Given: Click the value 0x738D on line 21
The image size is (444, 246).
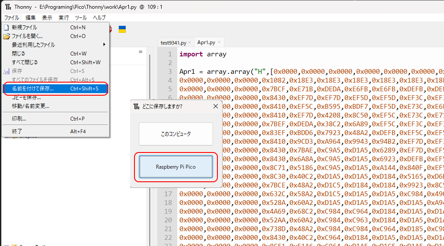Looking at the screenshot, I should 274,229.
